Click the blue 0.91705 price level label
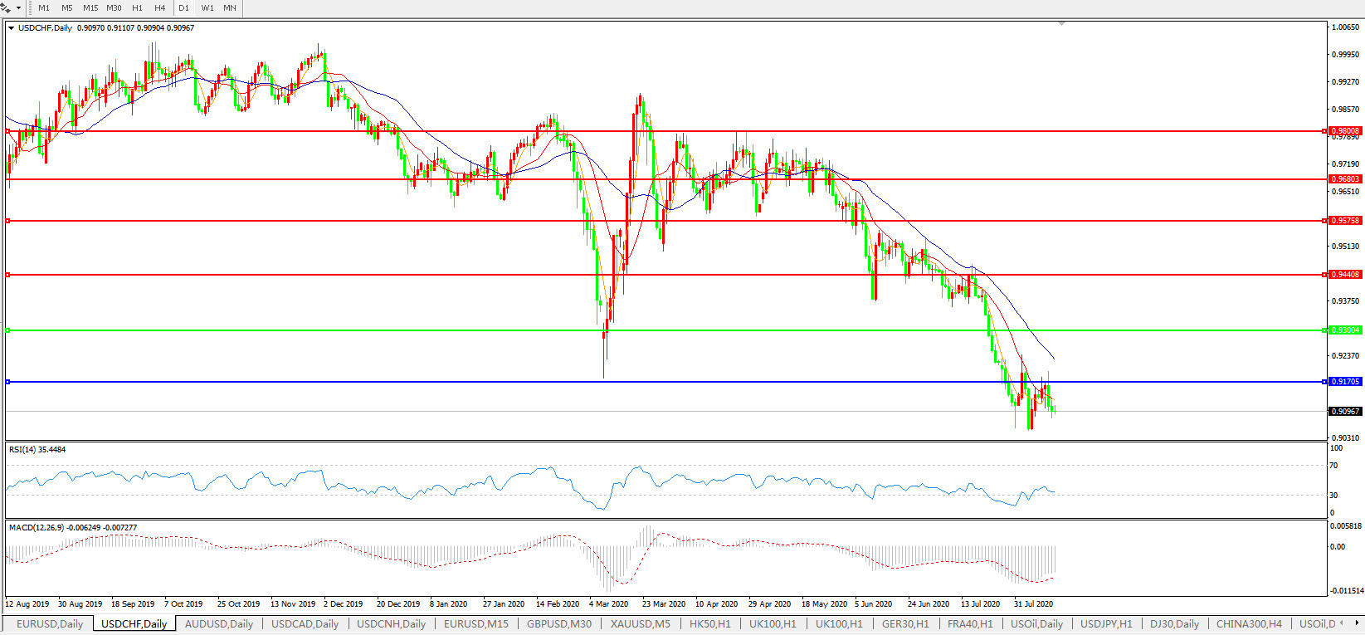 click(x=1345, y=382)
